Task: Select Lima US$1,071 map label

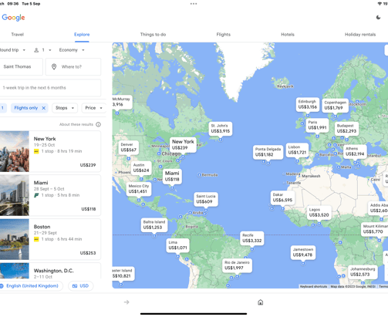Action: click(x=177, y=245)
